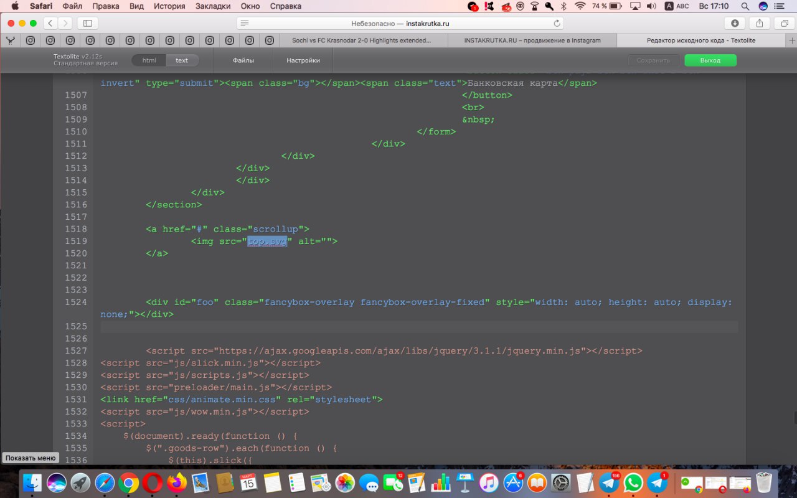Viewport: 797px width, 498px height.
Task: Toggle the Safari sidebar button
Action: pyautogui.click(x=87, y=23)
